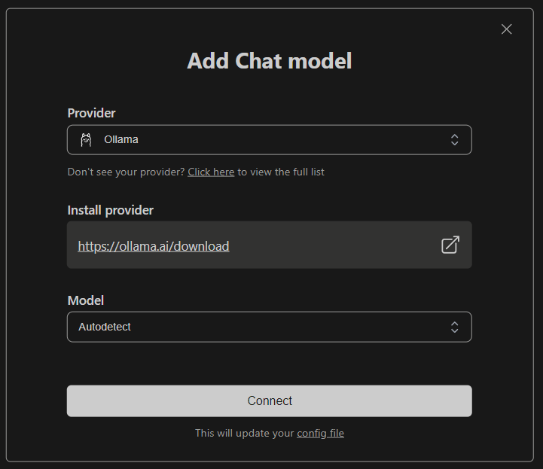Follow the ollama.ai/download link
The image size is (543, 469).
coord(154,246)
